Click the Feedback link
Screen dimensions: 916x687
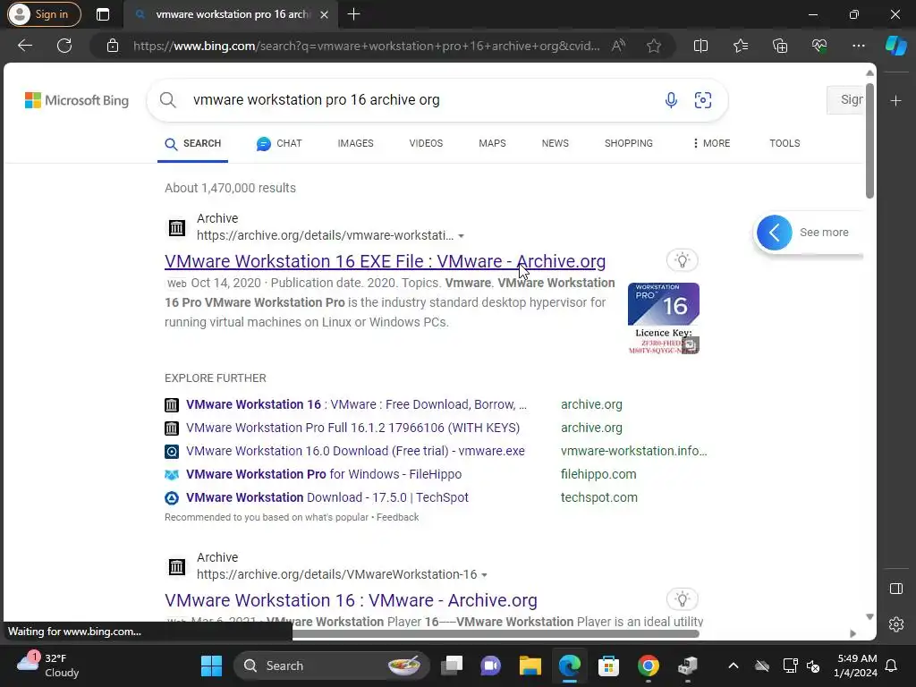(x=397, y=517)
